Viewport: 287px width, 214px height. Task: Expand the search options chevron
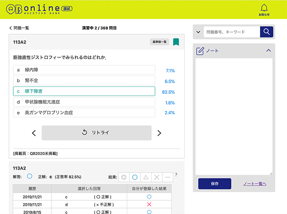198,32
